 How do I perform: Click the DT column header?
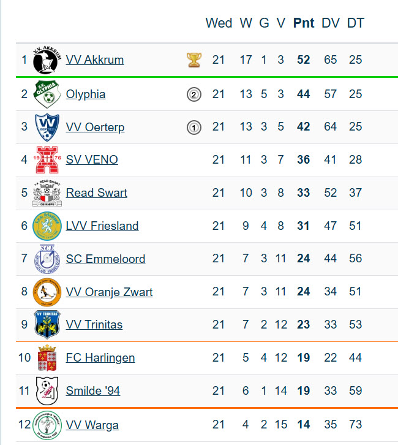pos(356,23)
